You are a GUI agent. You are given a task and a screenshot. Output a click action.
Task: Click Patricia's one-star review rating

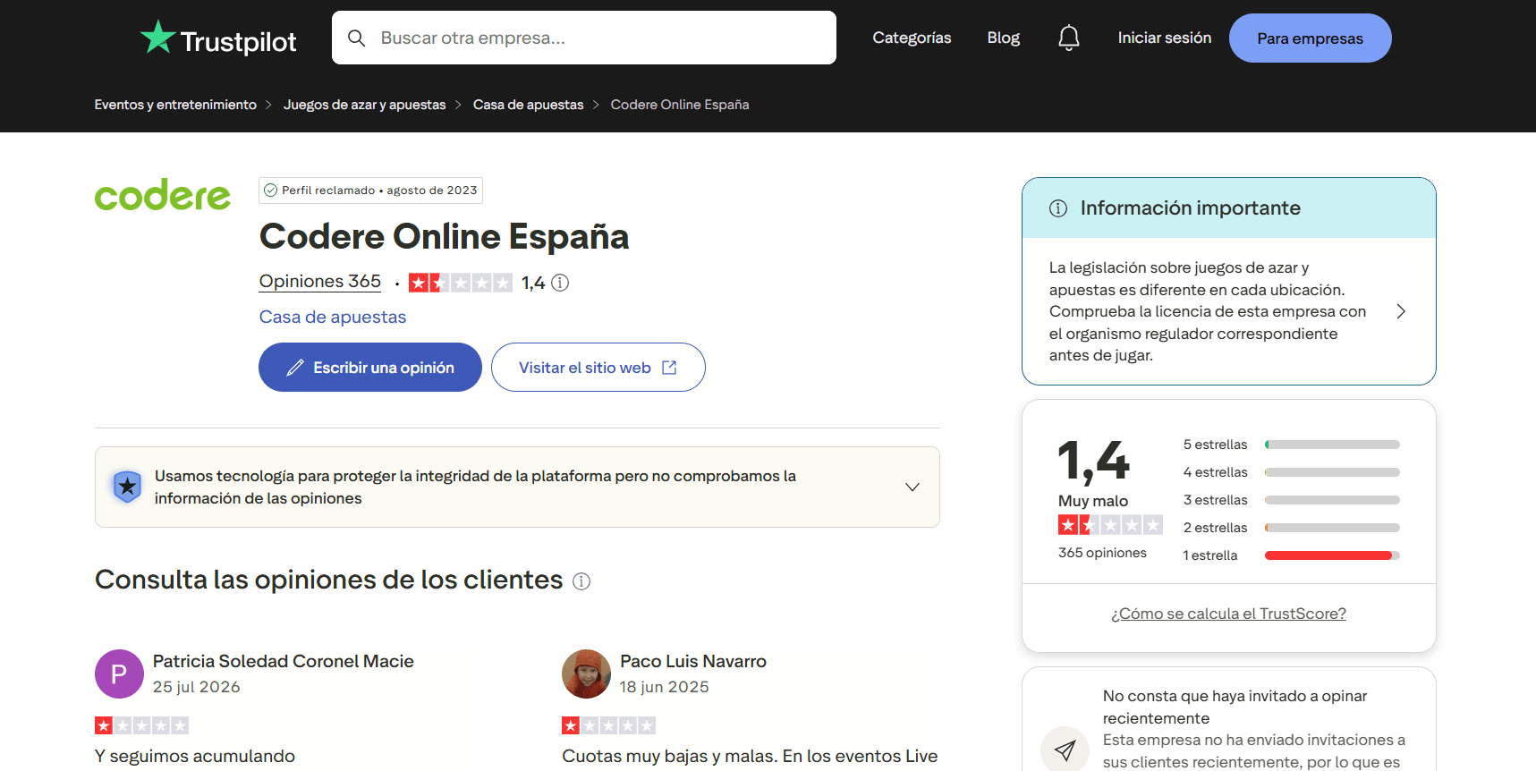click(141, 725)
